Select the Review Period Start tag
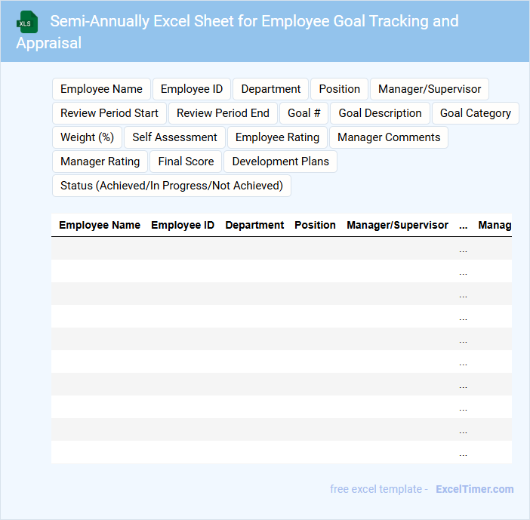 109,113
